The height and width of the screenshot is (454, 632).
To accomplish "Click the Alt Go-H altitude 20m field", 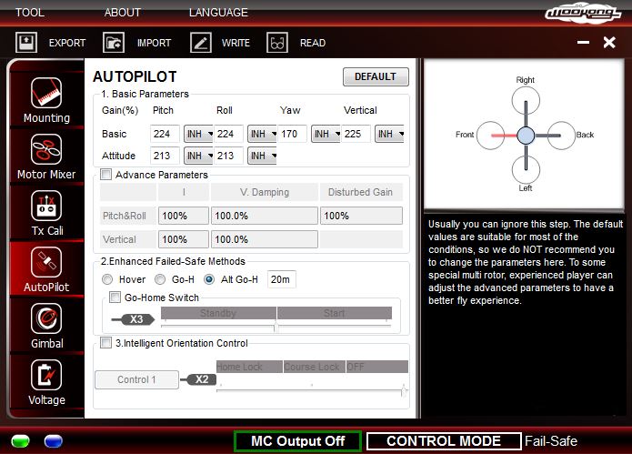I will pos(281,279).
